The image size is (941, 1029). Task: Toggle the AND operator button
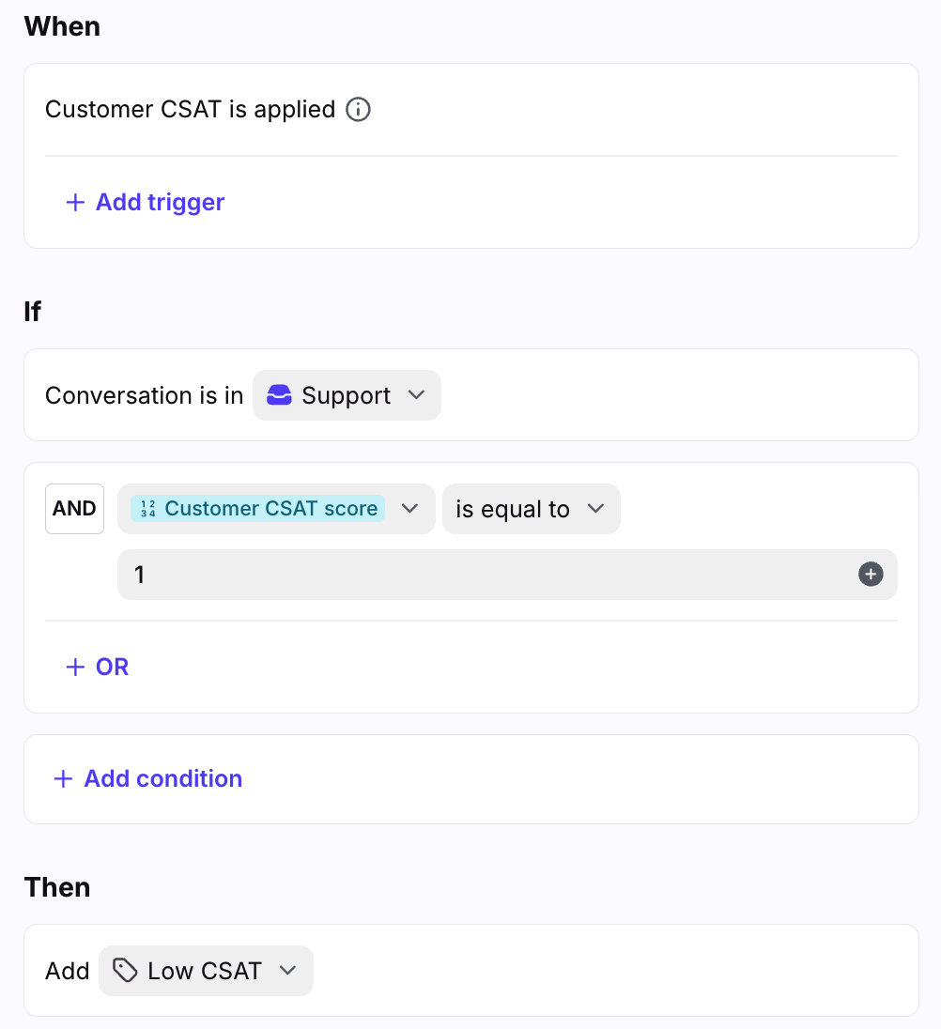point(74,509)
